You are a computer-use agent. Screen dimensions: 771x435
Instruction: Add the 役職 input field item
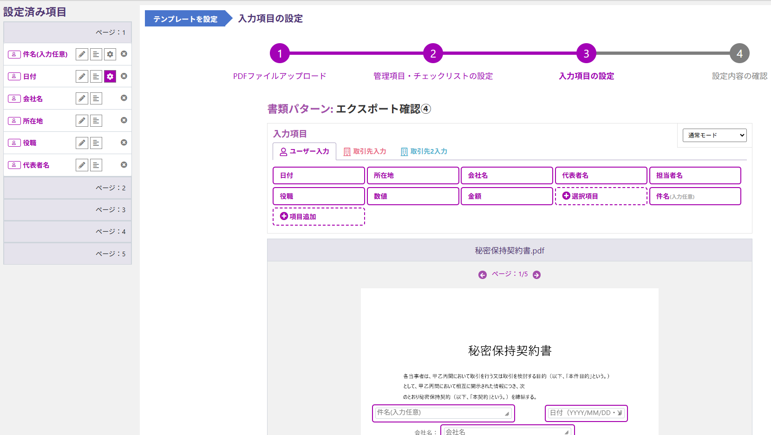(x=319, y=196)
